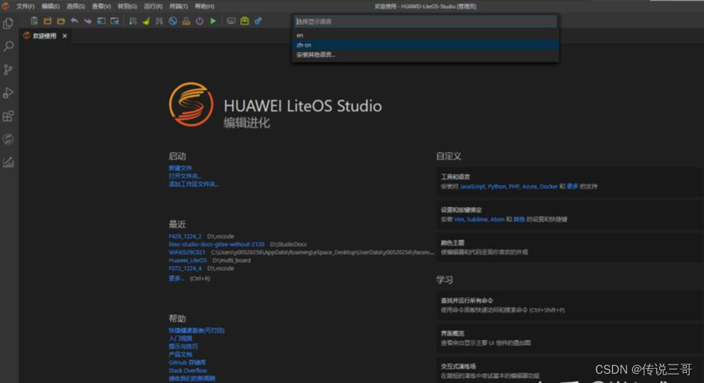Select 'zh-cn' in the language dropdown

(426, 45)
